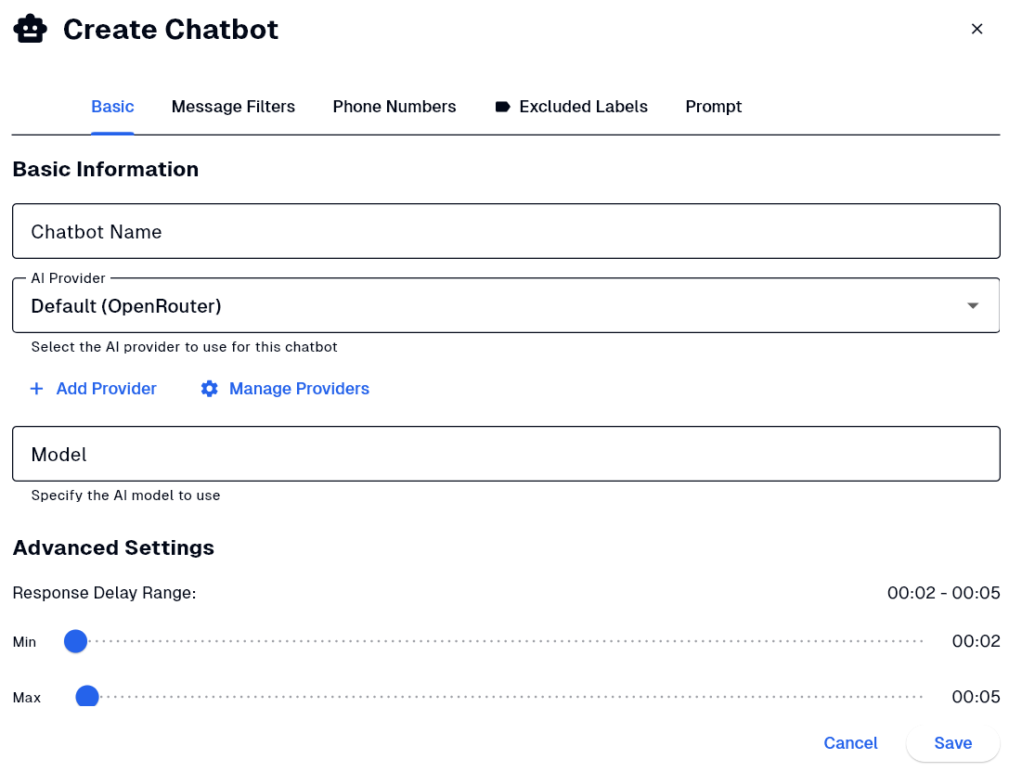Focus the Model input field
1009x772 pixels.
pyautogui.click(x=506, y=454)
